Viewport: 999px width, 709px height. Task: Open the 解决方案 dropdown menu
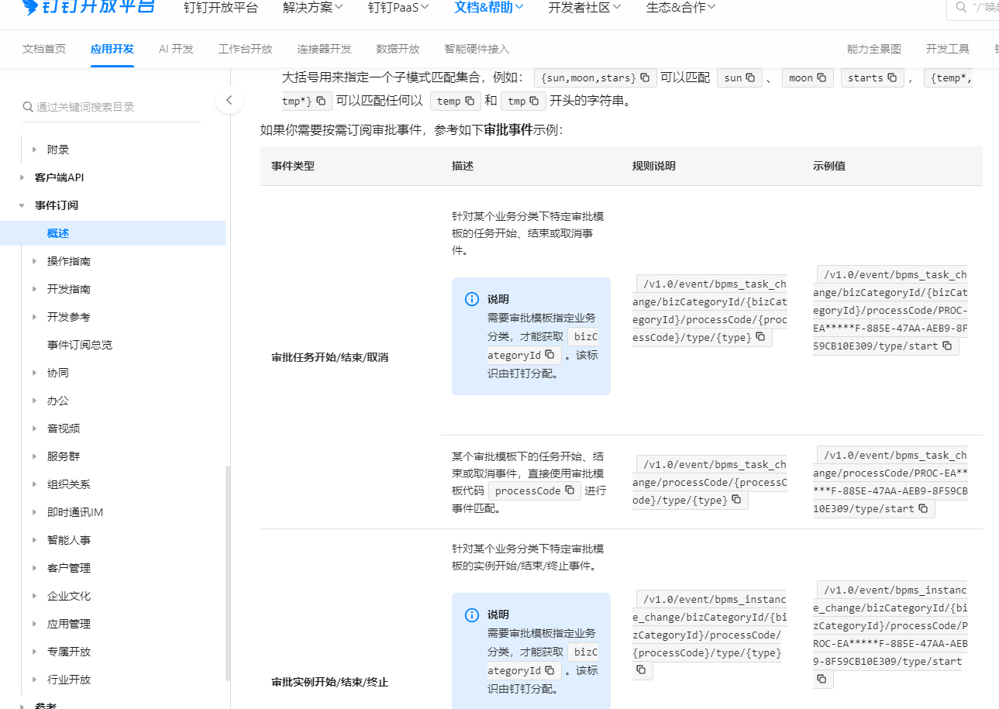(x=313, y=8)
